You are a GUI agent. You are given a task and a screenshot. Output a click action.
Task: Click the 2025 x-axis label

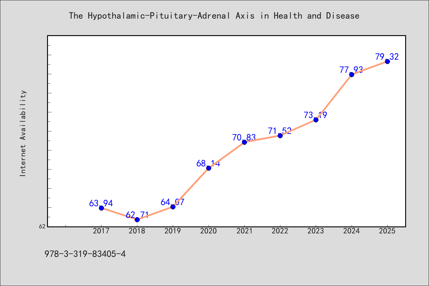pos(387,231)
